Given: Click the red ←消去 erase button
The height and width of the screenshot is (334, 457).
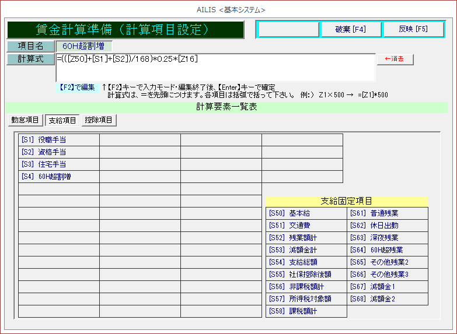Looking at the screenshot, I should coord(395,59).
